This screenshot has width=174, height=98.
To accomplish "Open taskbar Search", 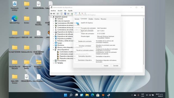I will tap(71, 95).
